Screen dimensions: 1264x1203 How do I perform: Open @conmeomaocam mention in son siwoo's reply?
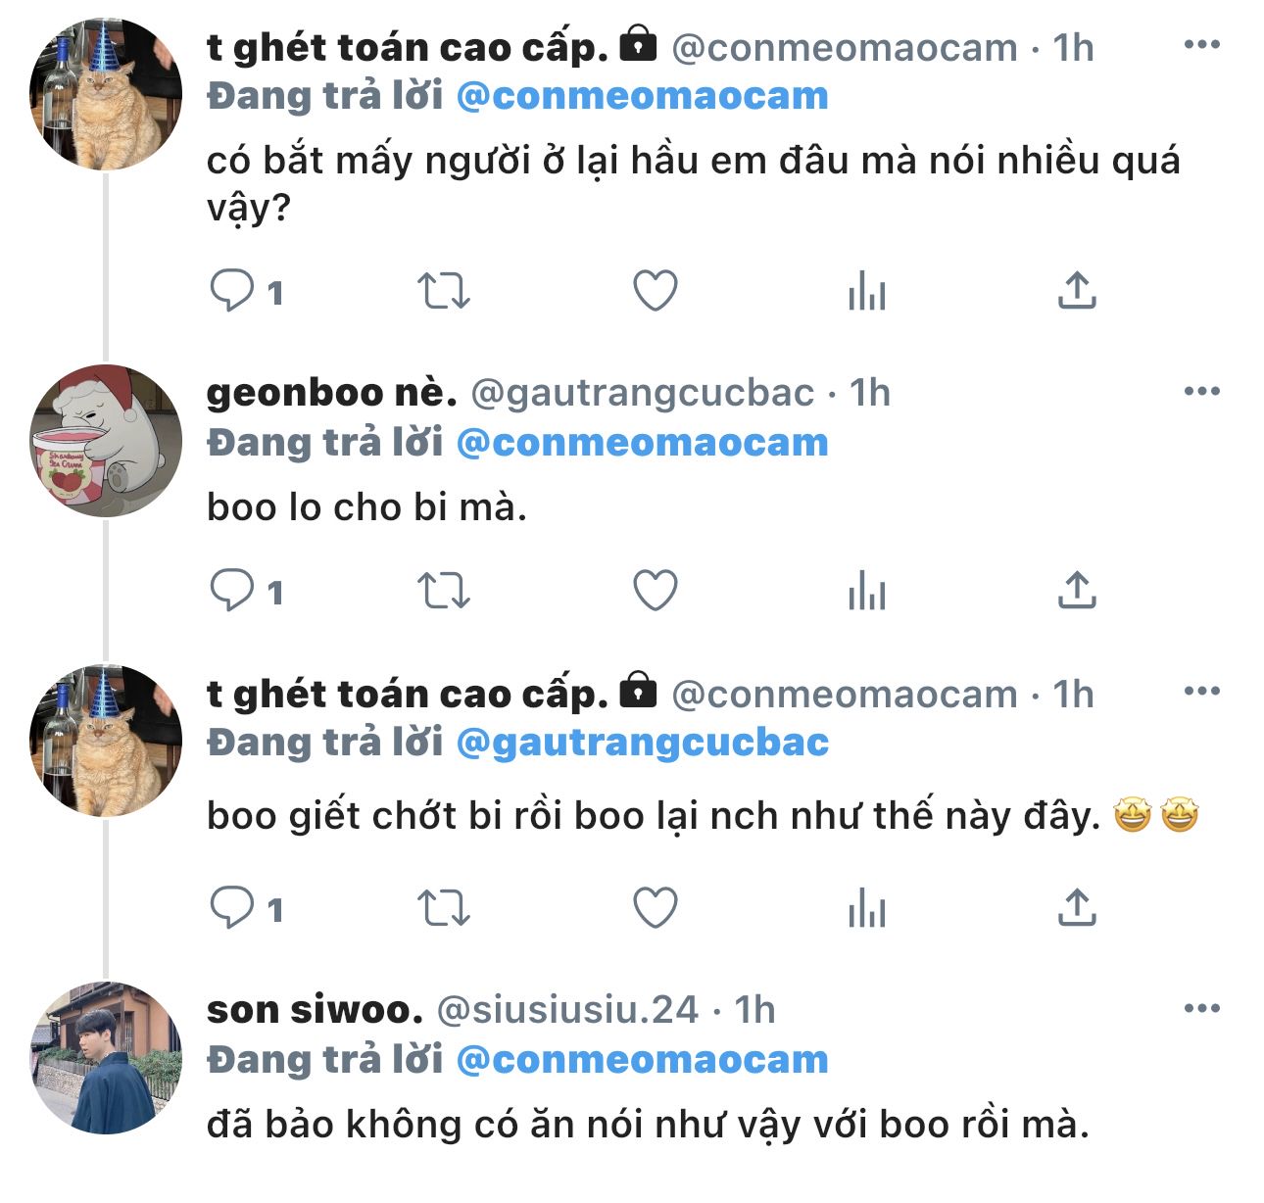[643, 1060]
